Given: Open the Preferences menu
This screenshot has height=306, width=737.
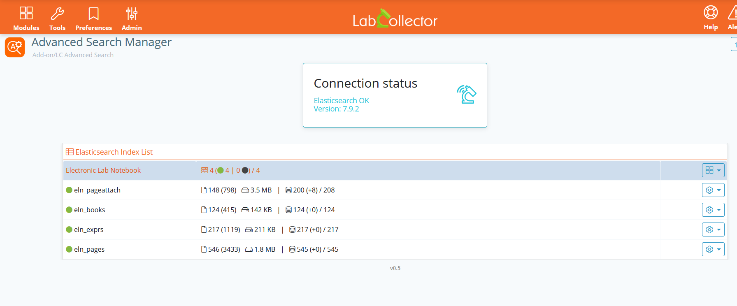Looking at the screenshot, I should click(93, 19).
